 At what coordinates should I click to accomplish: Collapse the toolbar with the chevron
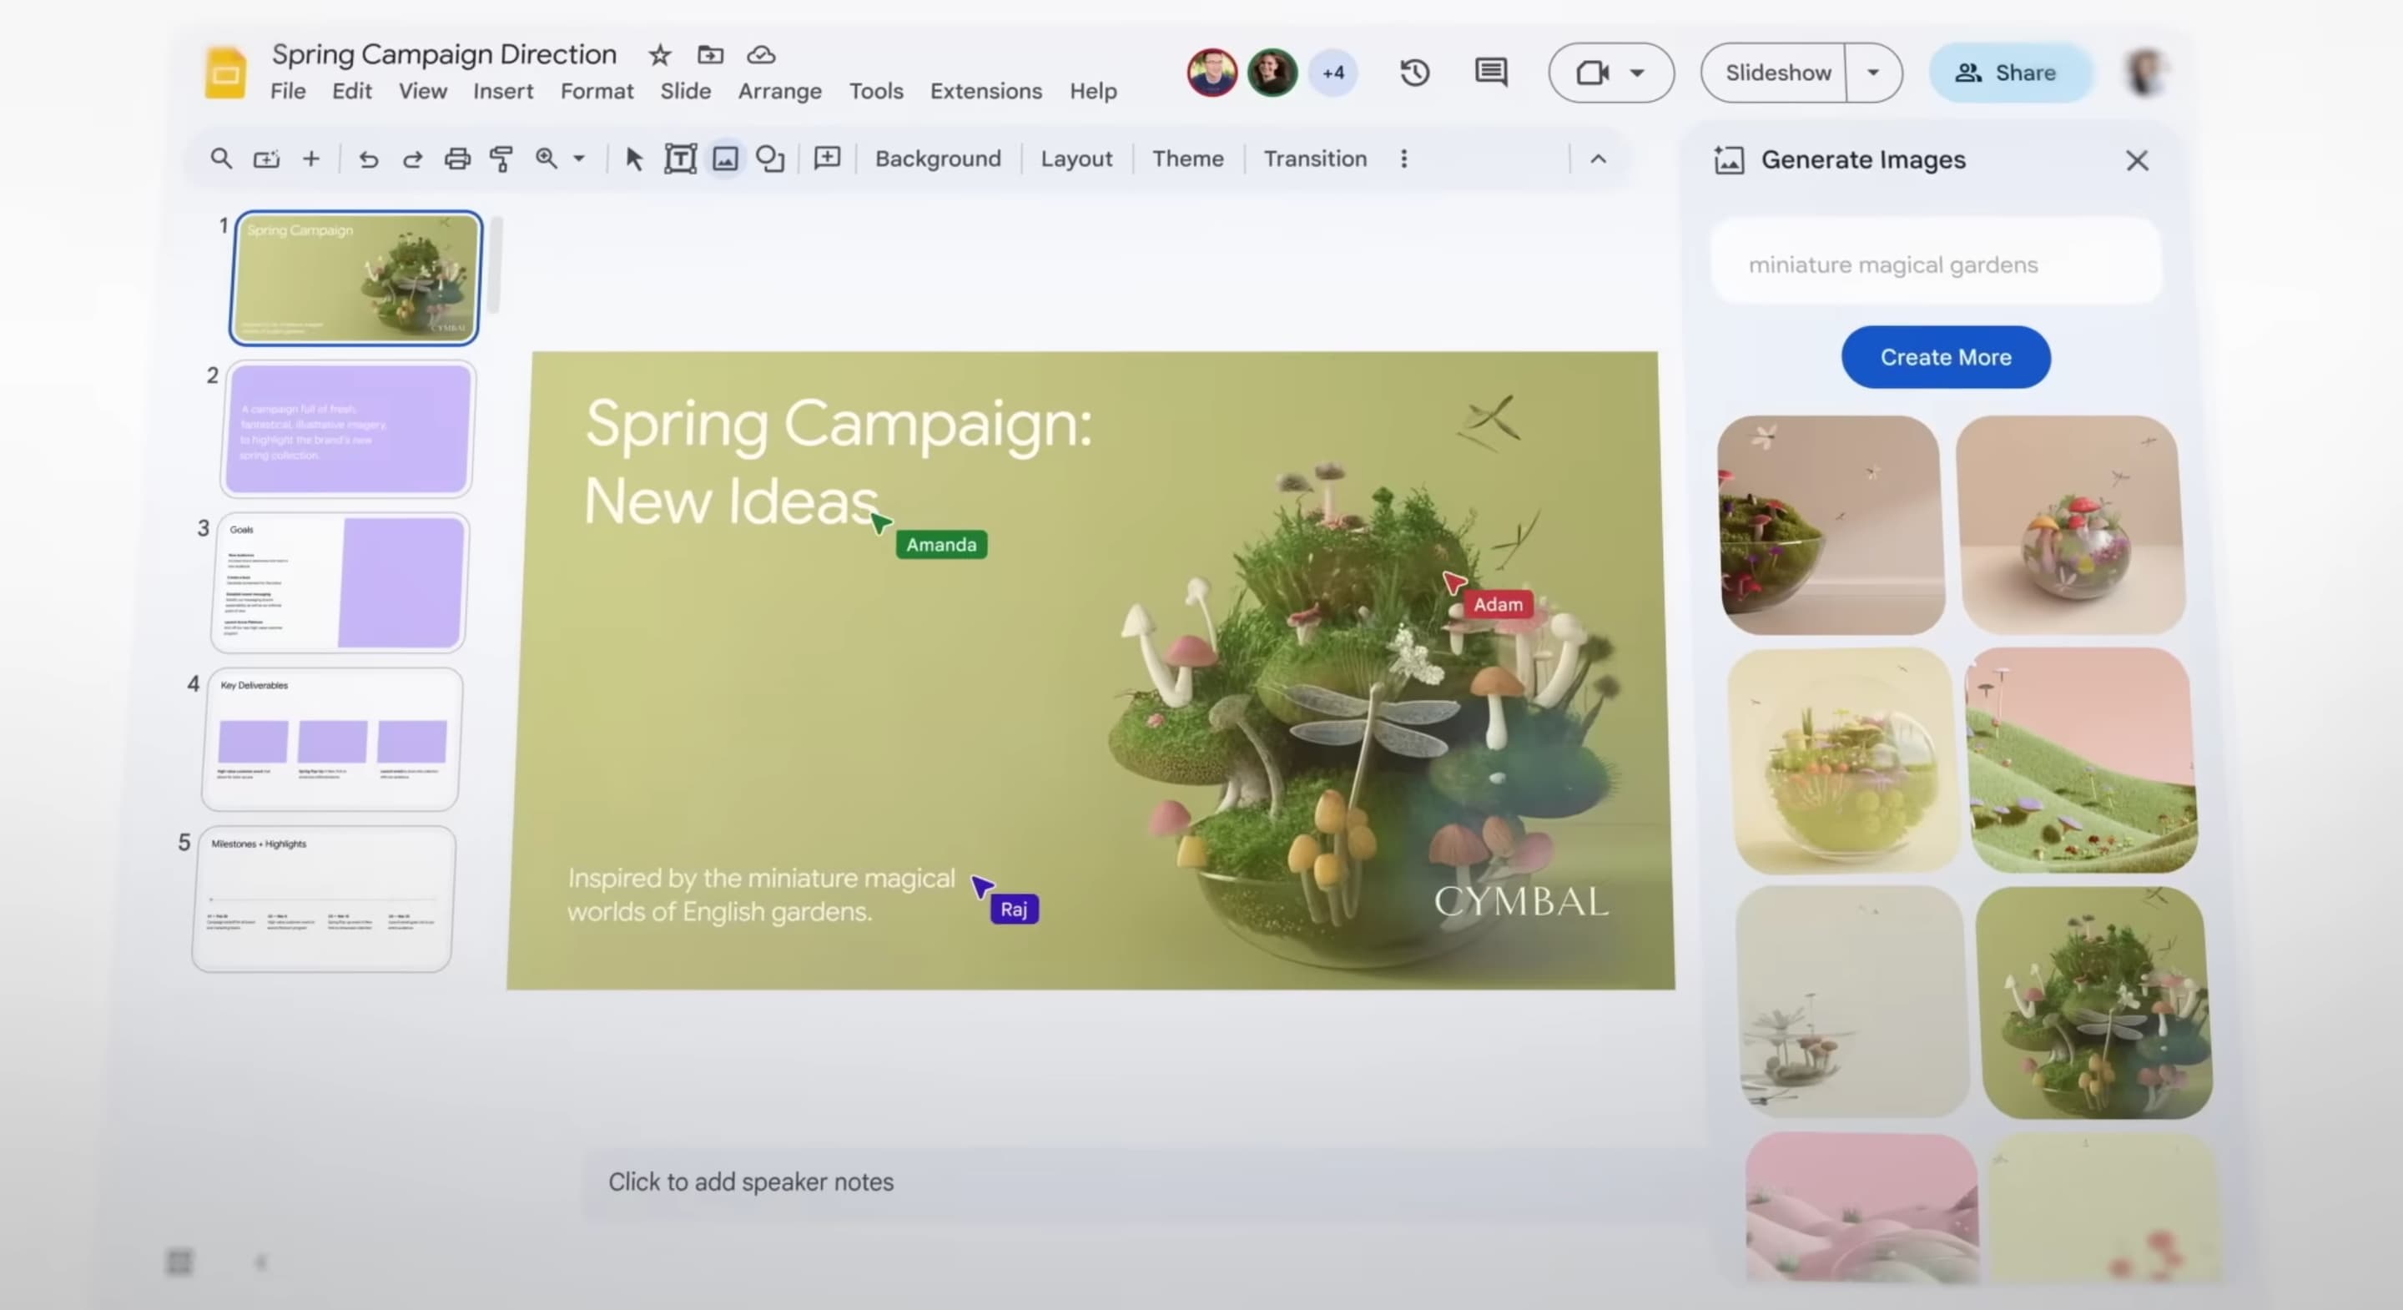(1598, 159)
